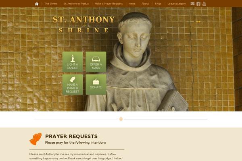
Task: Open Make a Prayer Request nav item
Action: click(x=108, y=4)
